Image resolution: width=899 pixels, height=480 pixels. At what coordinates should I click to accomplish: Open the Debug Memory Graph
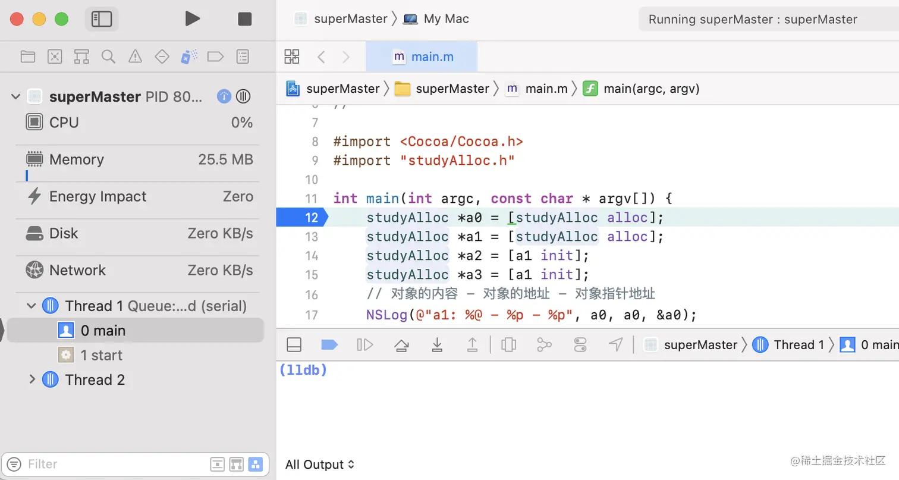click(544, 345)
